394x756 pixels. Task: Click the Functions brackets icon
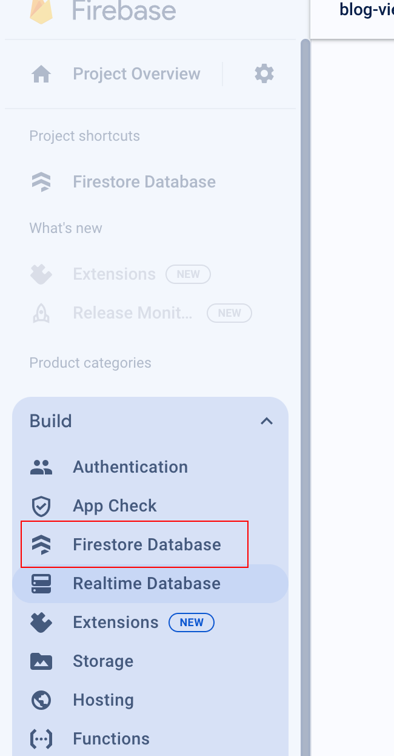(41, 739)
